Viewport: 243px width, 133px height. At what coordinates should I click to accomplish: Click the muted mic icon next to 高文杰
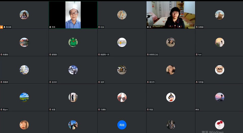point(148,82)
